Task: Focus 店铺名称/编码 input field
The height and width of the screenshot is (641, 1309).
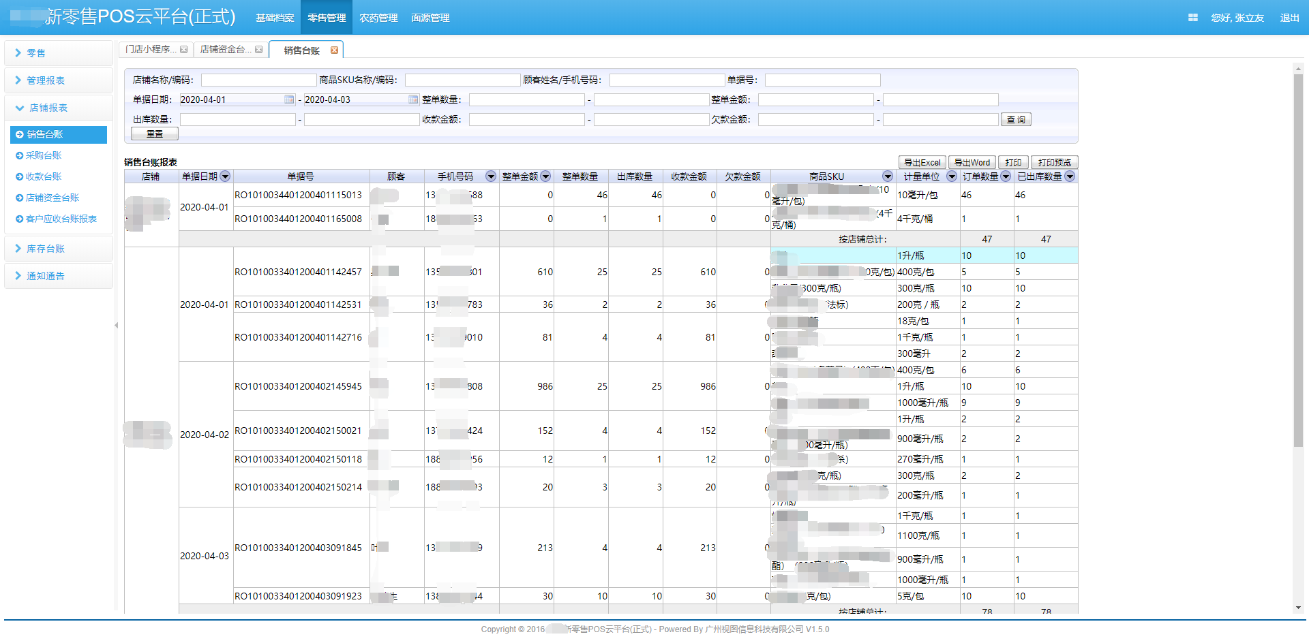Action: (259, 80)
